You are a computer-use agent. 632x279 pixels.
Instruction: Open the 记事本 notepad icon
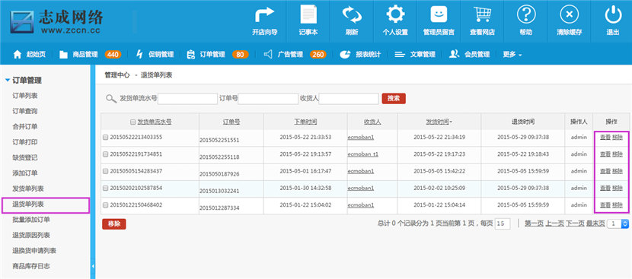tap(308, 15)
